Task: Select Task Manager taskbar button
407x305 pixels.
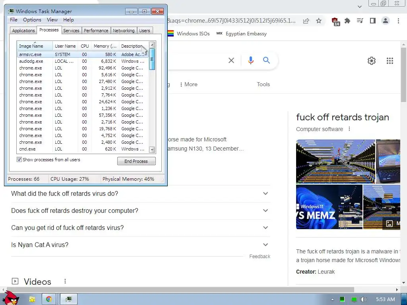Action: 68,299
